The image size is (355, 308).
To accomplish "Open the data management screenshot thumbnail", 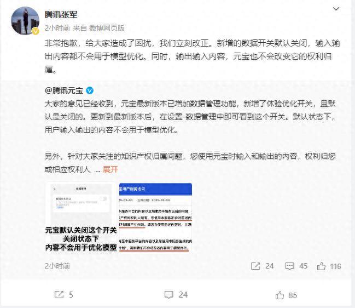I will [81, 218].
